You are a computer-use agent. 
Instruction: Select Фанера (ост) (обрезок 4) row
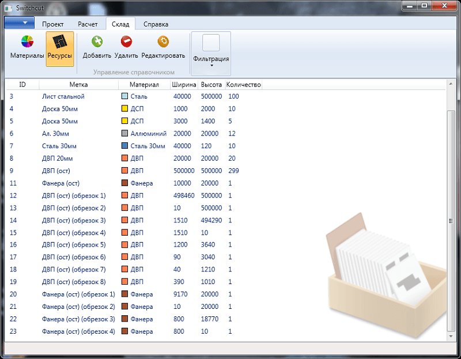226,331
